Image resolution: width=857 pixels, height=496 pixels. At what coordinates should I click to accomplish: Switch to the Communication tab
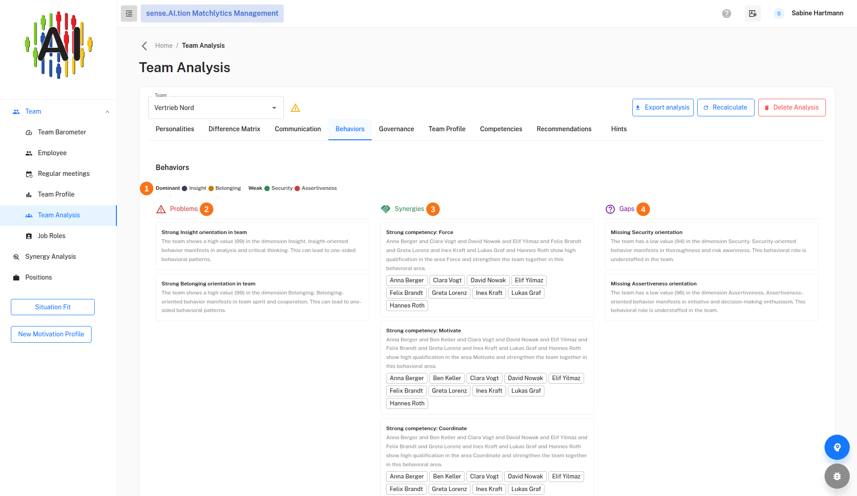click(298, 129)
